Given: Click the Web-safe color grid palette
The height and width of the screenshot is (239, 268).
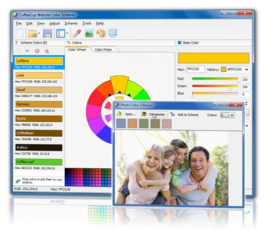Looking at the screenshot, I should (x=89, y=177).
